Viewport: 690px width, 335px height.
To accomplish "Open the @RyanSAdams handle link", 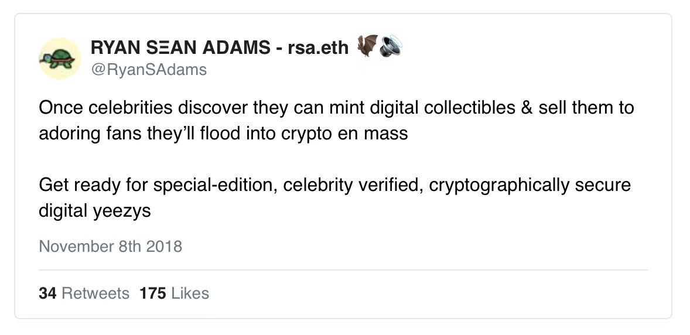I will coord(149,70).
